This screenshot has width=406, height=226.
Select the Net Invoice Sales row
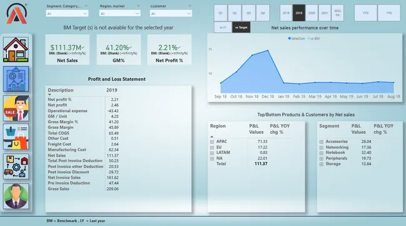(x=83, y=177)
